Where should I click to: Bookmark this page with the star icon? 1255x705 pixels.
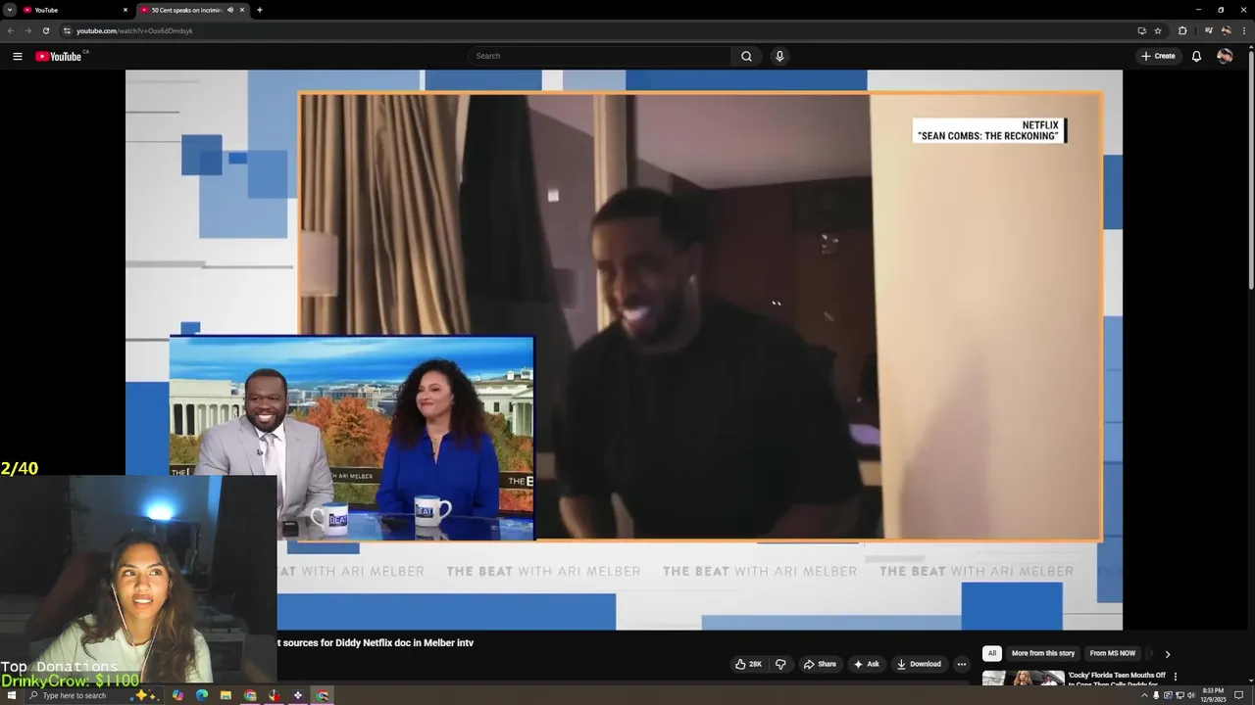click(1158, 30)
